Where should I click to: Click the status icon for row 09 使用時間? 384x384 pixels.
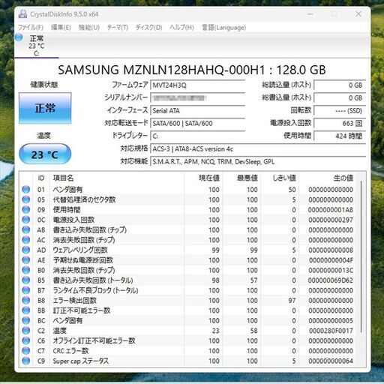[x=26, y=210]
